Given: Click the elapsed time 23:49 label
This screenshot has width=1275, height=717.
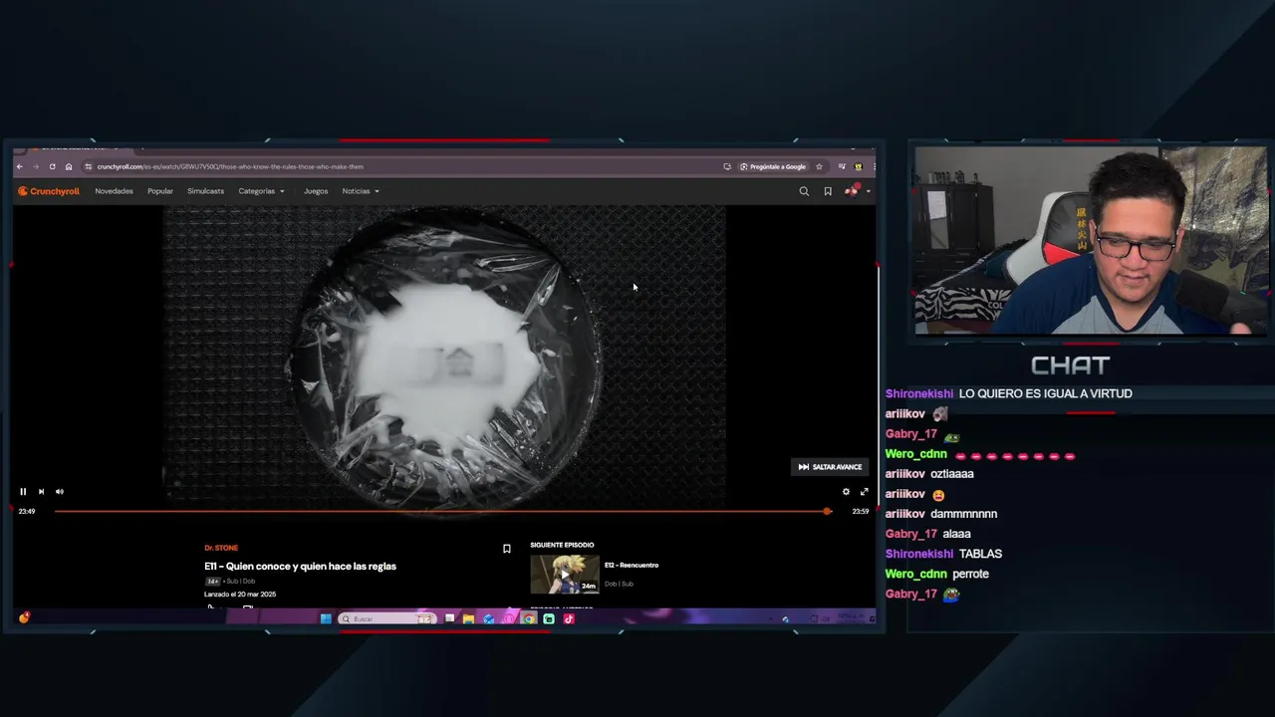Looking at the screenshot, I should (x=27, y=511).
